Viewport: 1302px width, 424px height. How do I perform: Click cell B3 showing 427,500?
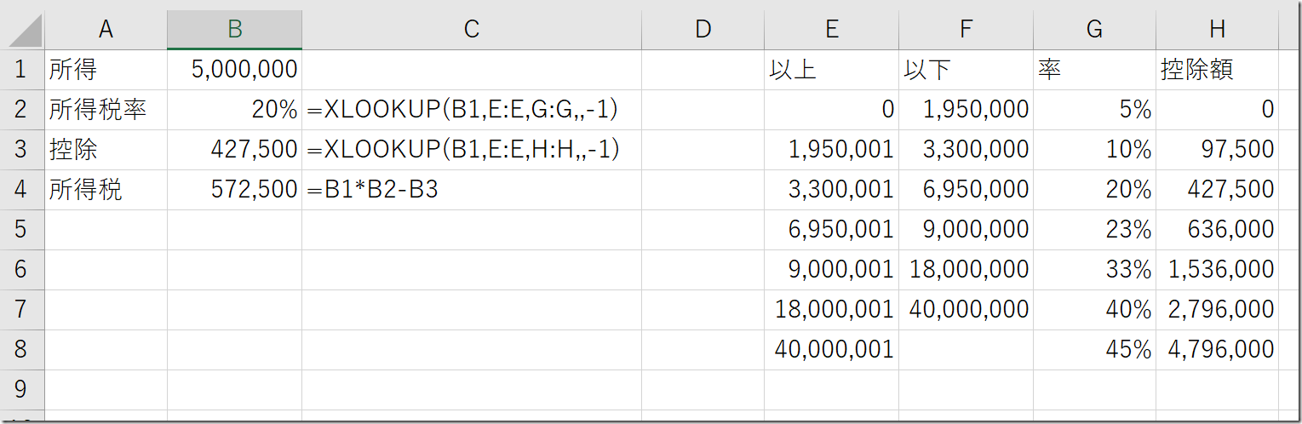tap(235, 150)
